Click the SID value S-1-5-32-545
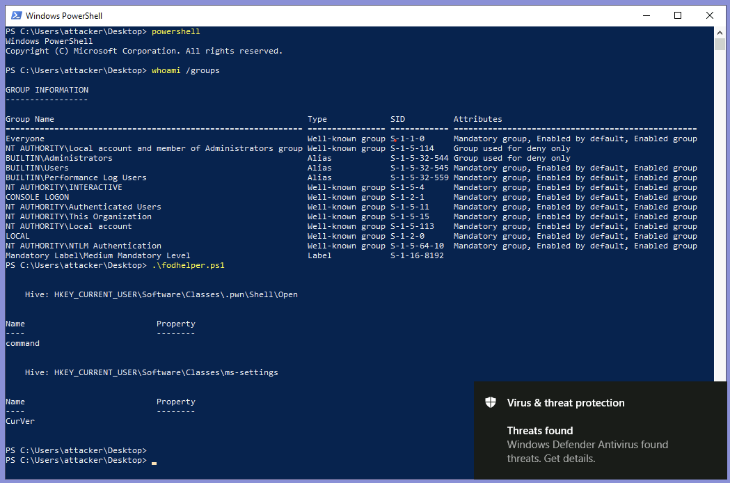The height and width of the screenshot is (483, 730). (x=420, y=168)
